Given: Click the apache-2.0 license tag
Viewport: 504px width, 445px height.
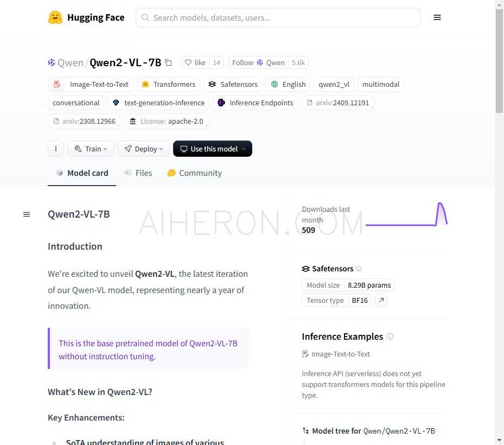Looking at the screenshot, I should (x=167, y=121).
